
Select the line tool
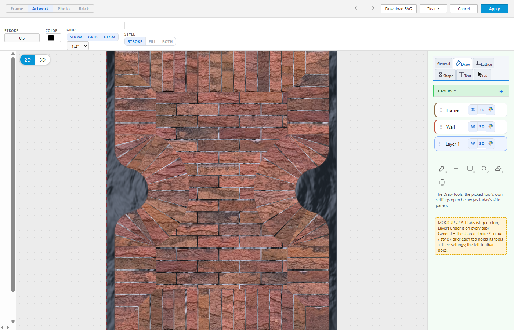[456, 169]
